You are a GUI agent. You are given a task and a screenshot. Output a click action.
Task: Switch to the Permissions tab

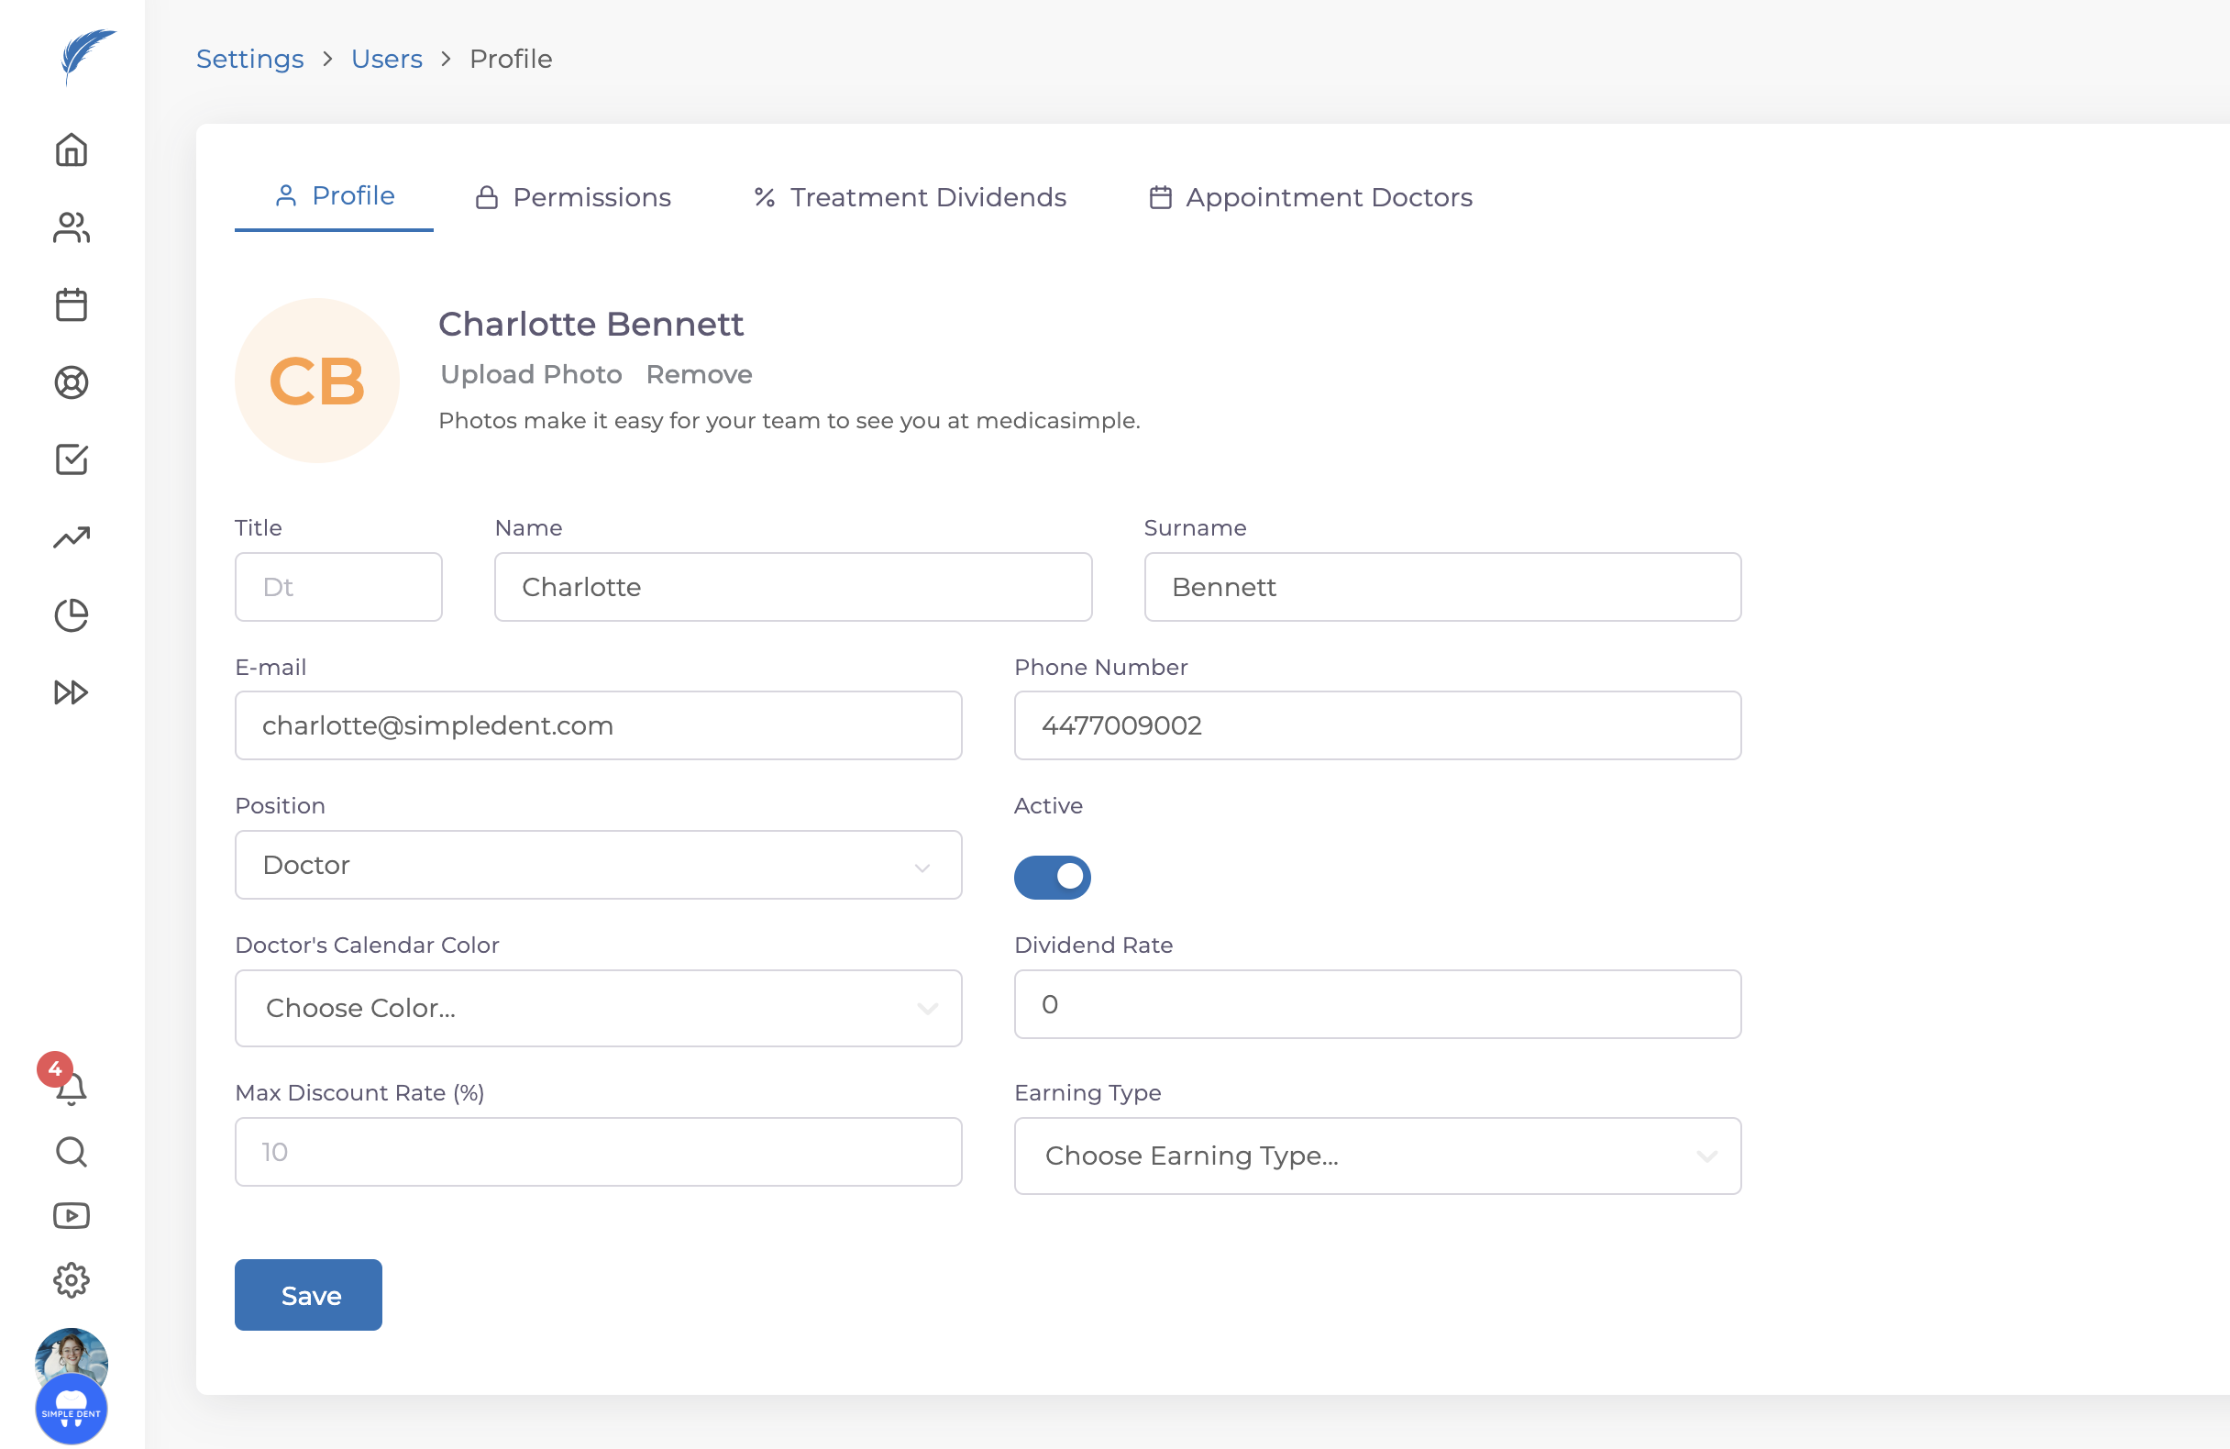(x=573, y=197)
